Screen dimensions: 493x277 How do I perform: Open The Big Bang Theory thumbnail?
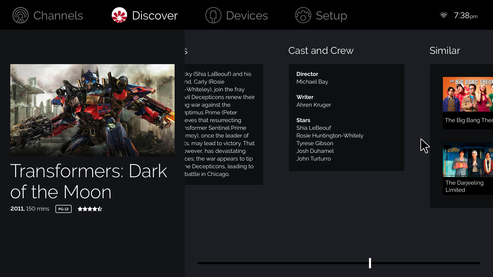point(468,94)
